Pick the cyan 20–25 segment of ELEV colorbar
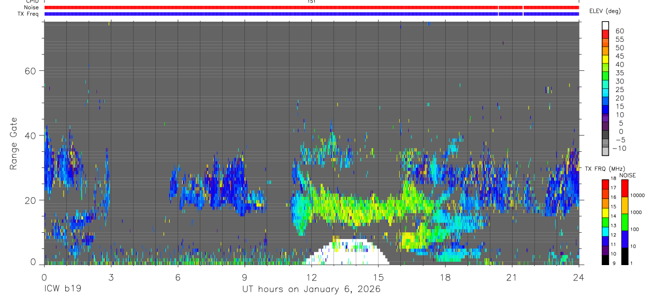This screenshot has width=651, height=300. pos(605,93)
